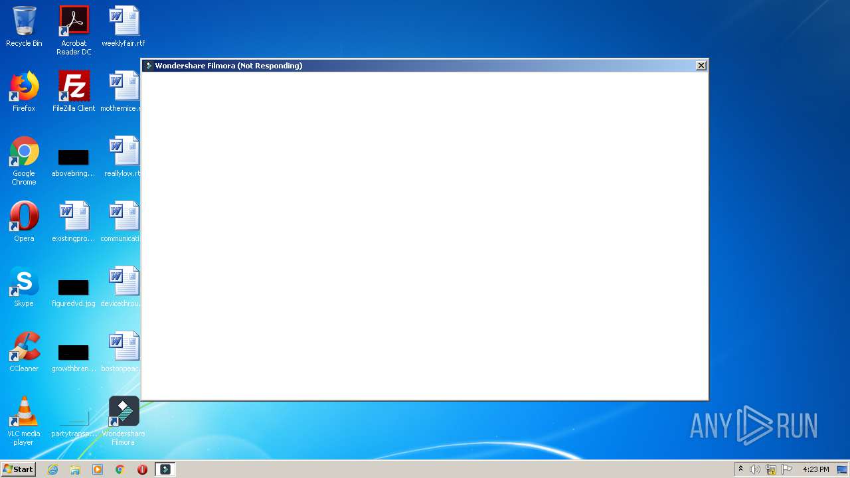This screenshot has width=850, height=478.
Task: Click Filmora icon in window title bar
Action: 149,66
